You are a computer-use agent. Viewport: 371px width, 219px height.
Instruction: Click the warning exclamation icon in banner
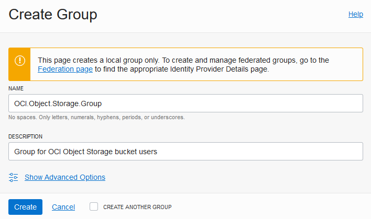point(19,61)
